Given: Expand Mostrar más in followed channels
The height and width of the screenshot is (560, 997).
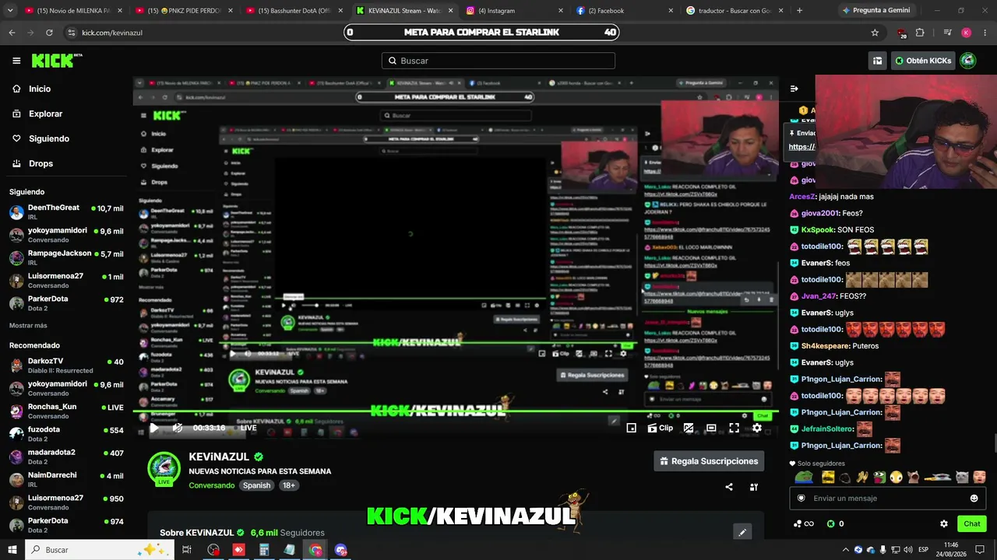Looking at the screenshot, I should pyautogui.click(x=28, y=325).
